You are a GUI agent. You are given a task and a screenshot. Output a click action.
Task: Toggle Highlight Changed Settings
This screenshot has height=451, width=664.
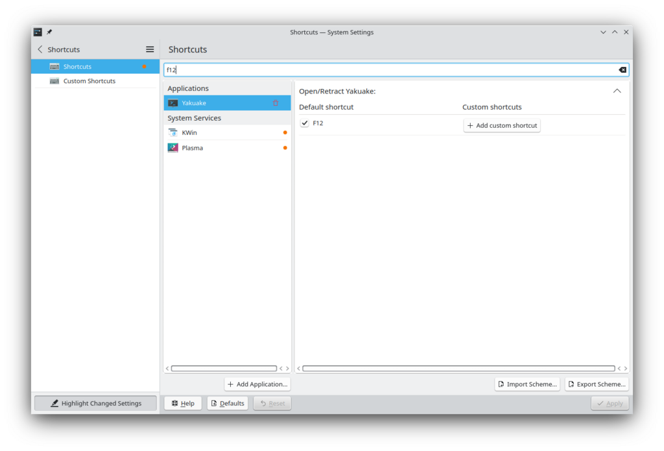point(95,403)
